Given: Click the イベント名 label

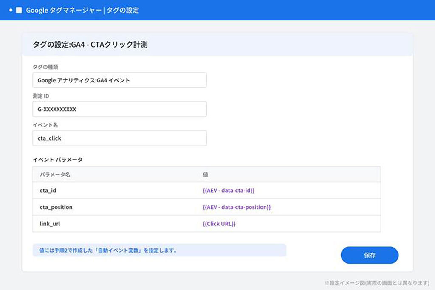Looking at the screenshot, I should [x=45, y=125].
